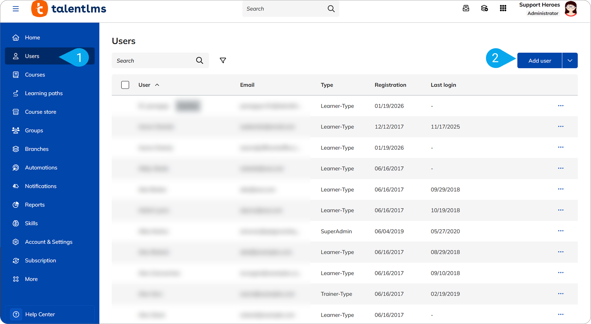The width and height of the screenshot is (591, 324).
Task: Open the apps grid icon
Action: tap(503, 8)
